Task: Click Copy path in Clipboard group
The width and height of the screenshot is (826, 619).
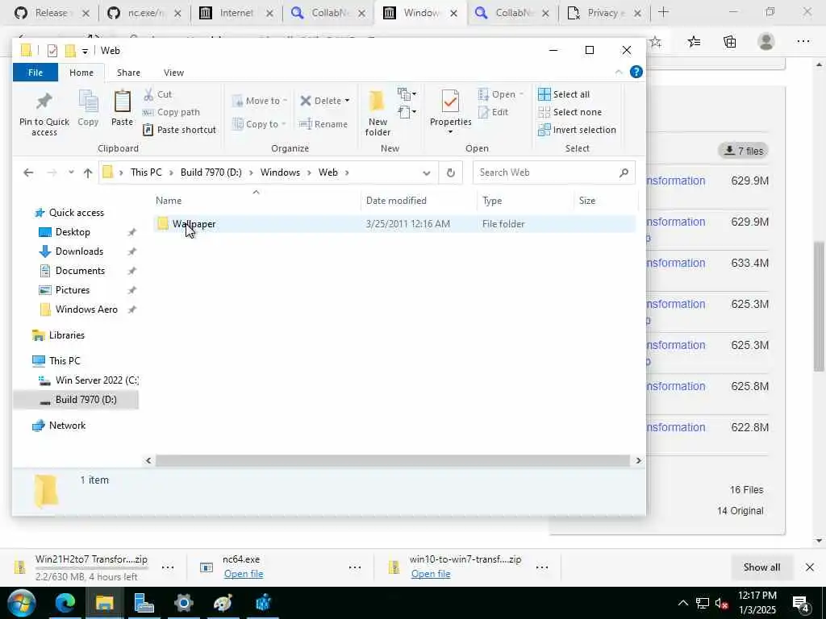Action: [x=171, y=112]
